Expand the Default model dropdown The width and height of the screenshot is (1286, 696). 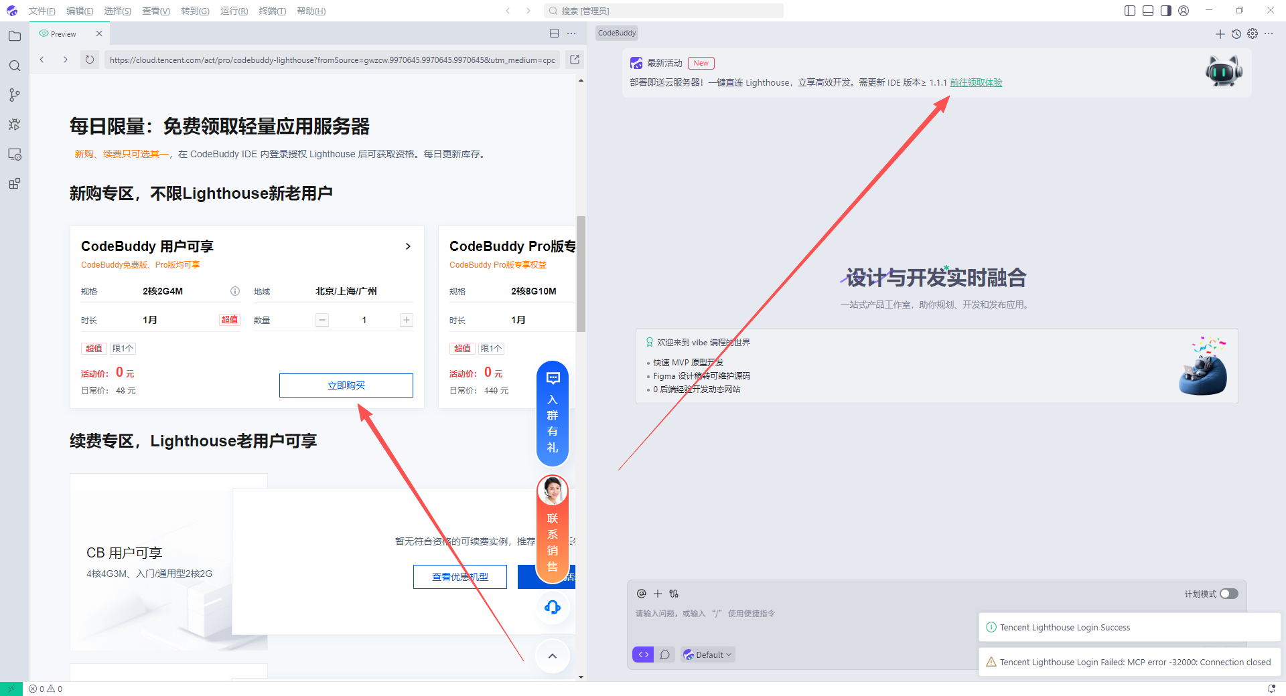click(x=709, y=655)
